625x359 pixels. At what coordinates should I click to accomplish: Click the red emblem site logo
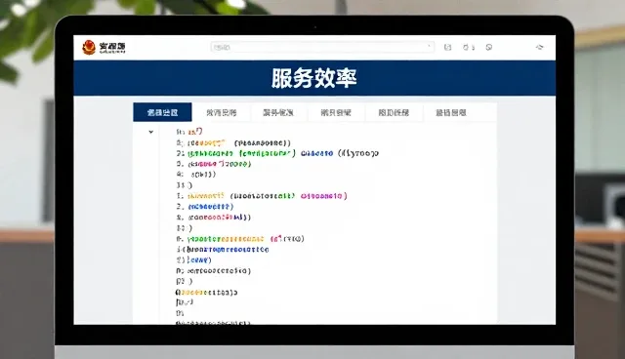[89, 47]
